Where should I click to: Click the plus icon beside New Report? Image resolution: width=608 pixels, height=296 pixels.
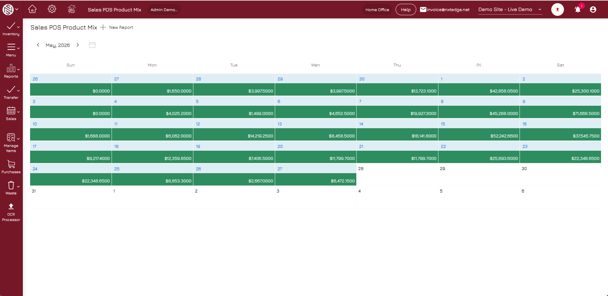tap(103, 28)
